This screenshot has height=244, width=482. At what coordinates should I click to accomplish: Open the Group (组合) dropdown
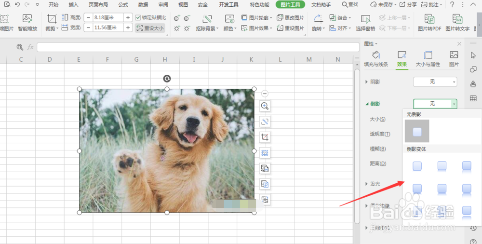[x=340, y=18]
